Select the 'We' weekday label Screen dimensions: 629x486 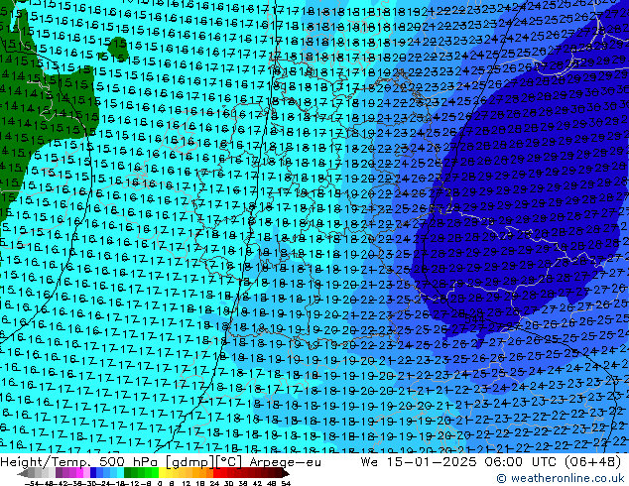(369, 462)
